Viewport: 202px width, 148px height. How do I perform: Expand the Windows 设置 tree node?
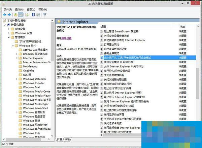point(9,33)
